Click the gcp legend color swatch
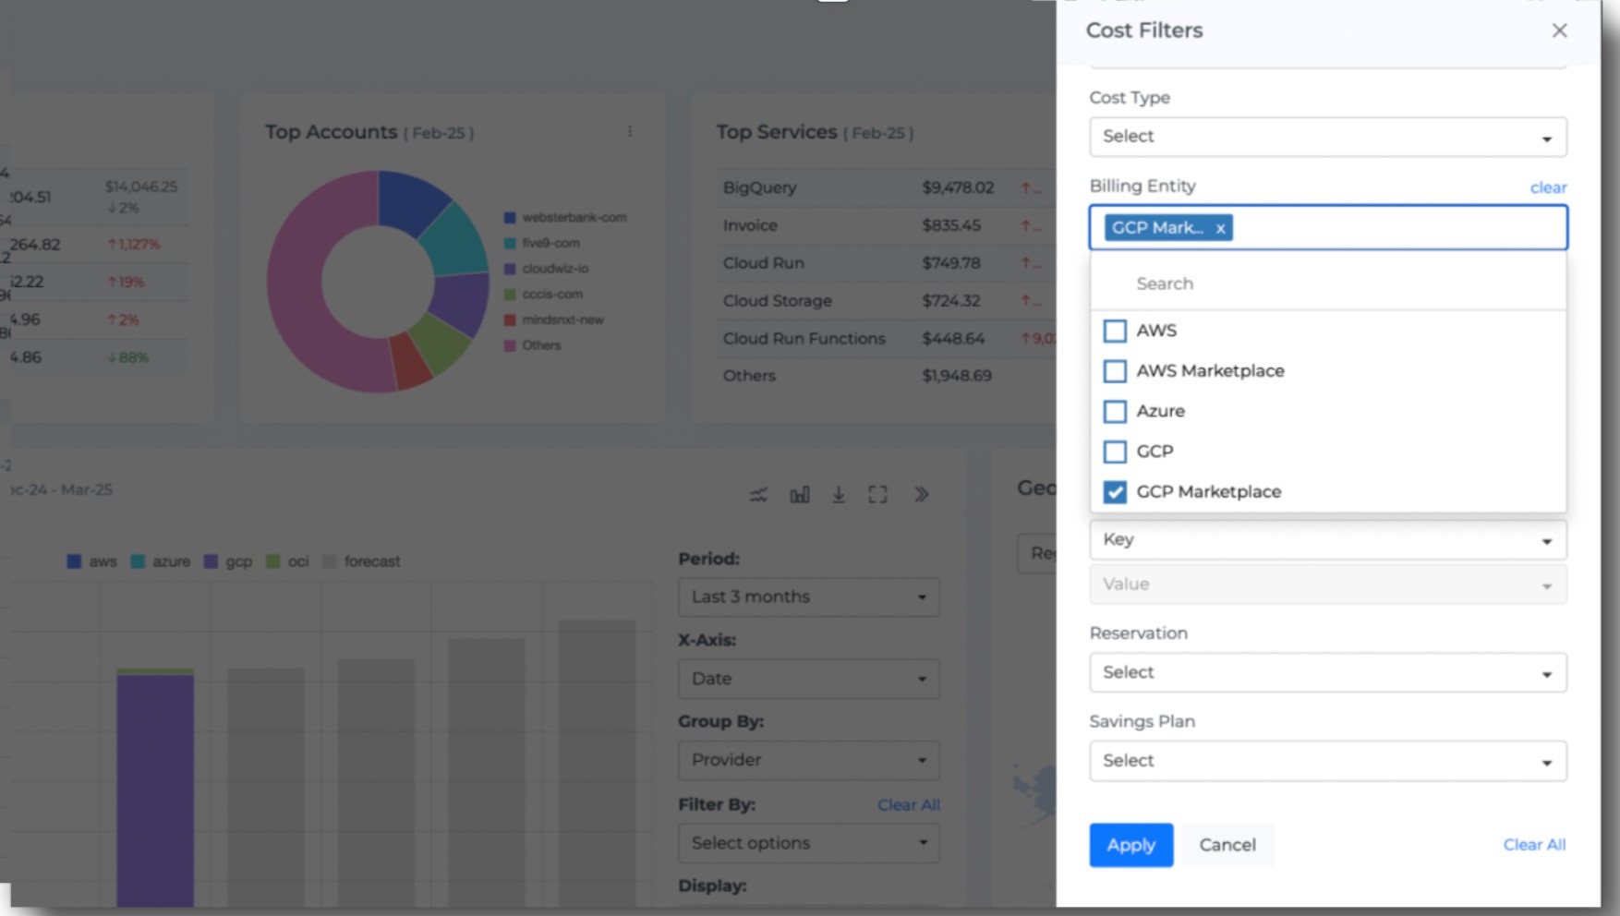 coord(211,561)
